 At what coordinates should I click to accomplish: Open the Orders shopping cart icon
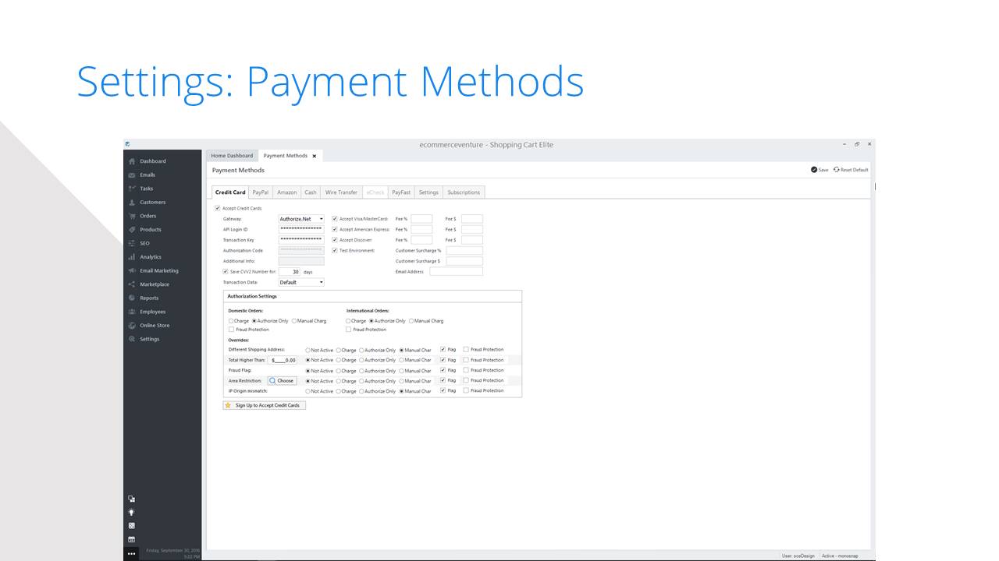[132, 216]
